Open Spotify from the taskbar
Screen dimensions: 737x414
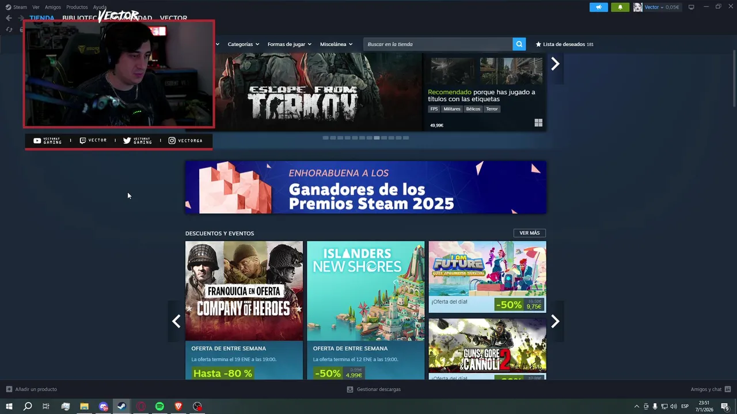tap(159, 407)
